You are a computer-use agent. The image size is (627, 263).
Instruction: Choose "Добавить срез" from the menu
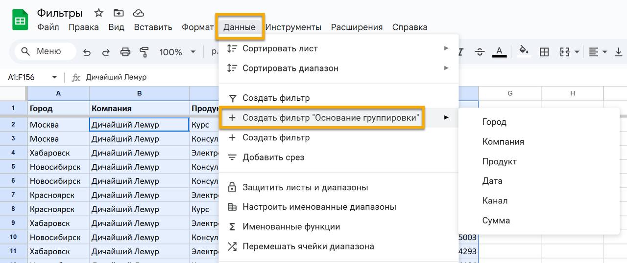pyautogui.click(x=273, y=157)
